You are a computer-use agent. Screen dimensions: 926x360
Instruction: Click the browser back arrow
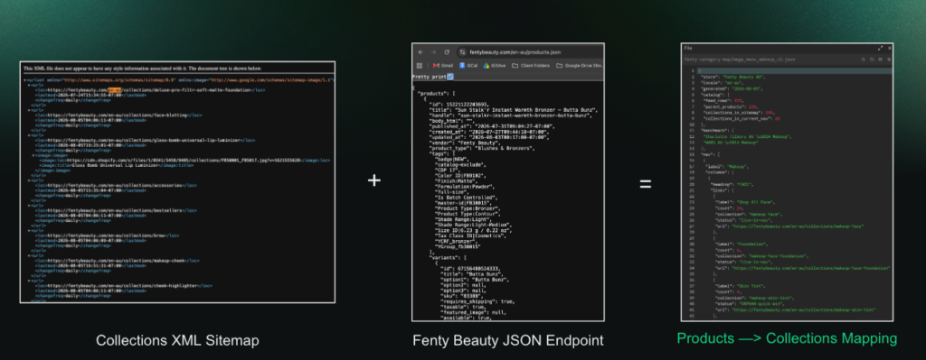[x=420, y=51]
